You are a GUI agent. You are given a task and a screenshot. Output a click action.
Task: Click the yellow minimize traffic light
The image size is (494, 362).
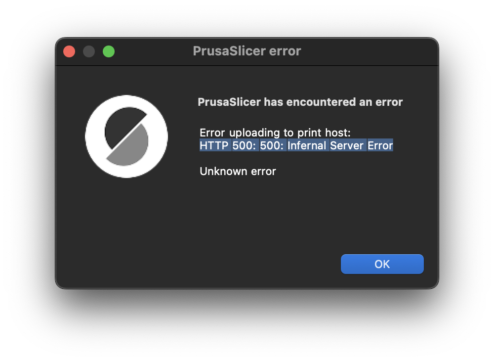click(89, 51)
